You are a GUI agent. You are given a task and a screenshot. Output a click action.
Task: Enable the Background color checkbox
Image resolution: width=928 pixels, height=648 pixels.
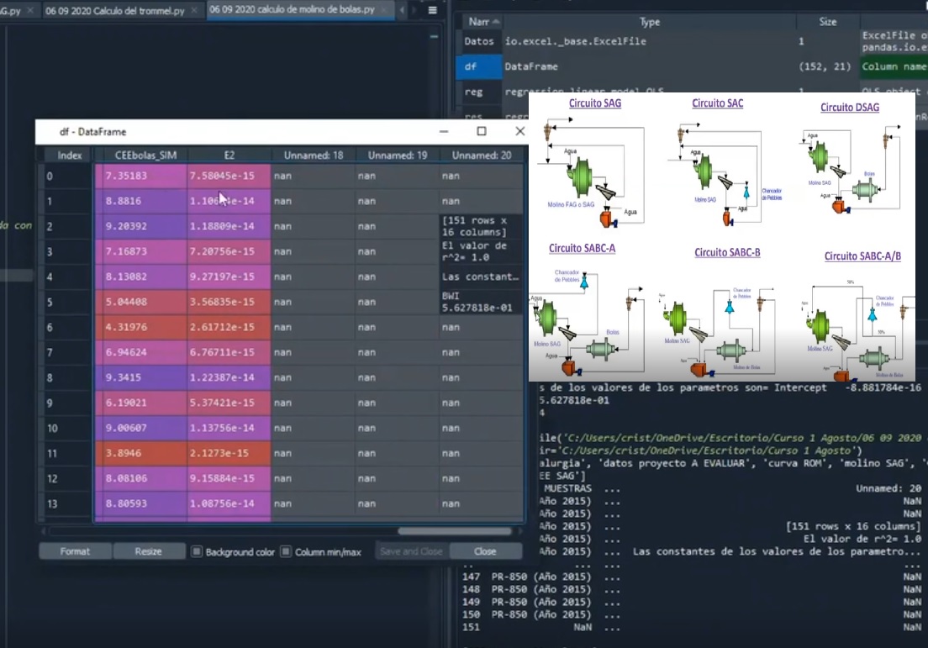tap(197, 551)
